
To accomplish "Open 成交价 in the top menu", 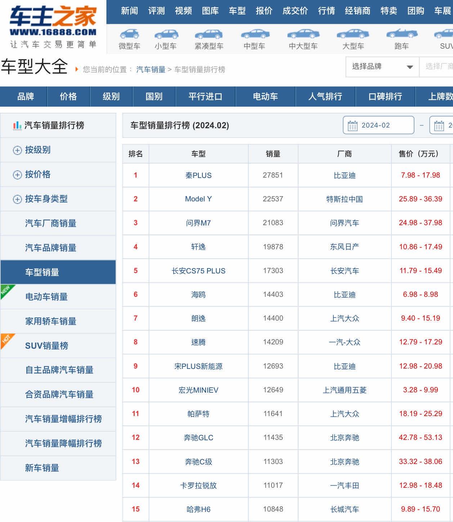I will click(295, 11).
